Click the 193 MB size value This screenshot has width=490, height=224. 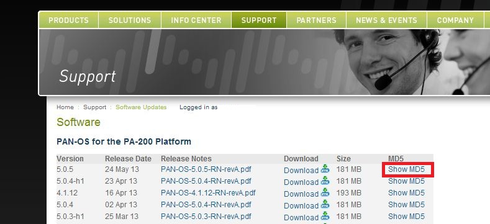coord(349,193)
